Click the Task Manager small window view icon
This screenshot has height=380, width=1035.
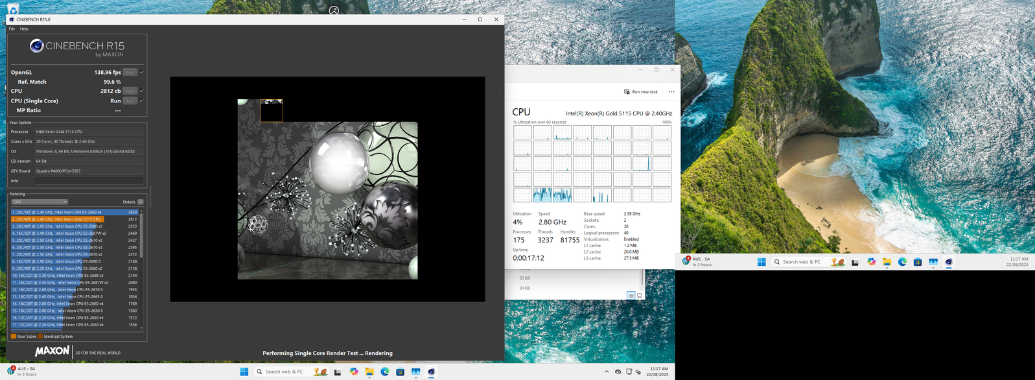(x=640, y=296)
